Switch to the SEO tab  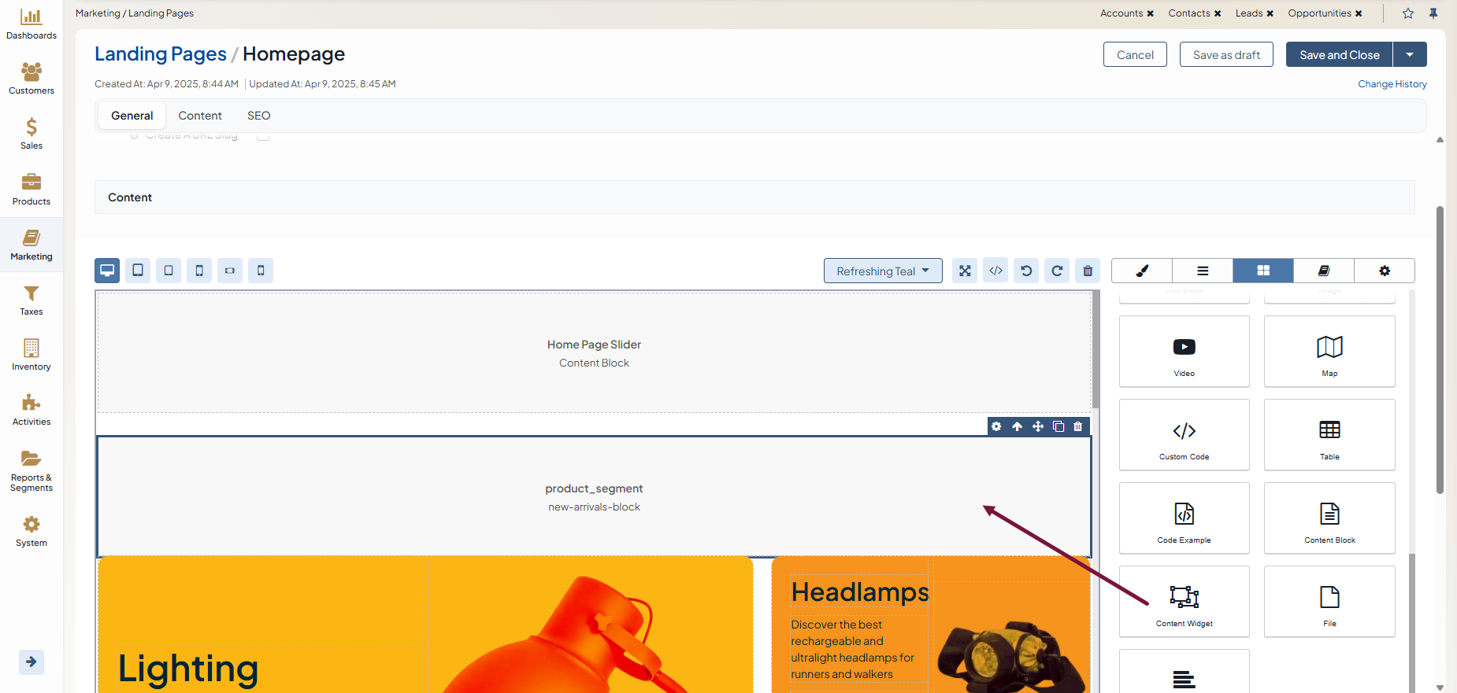259,116
